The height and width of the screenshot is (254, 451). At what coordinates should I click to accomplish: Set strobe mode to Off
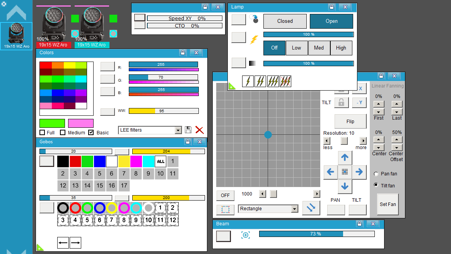(274, 48)
